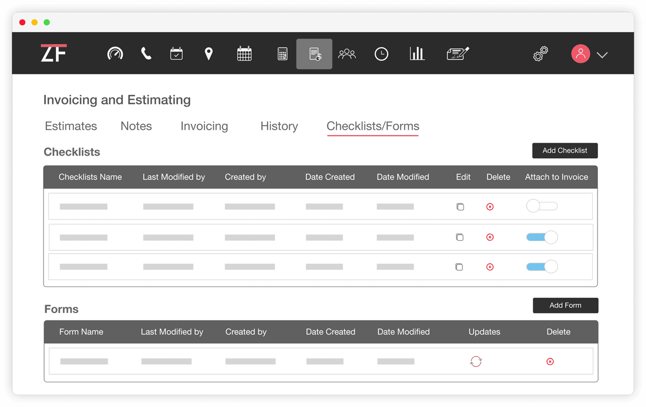This screenshot has height=407, width=646.
Task: Click the Checklists table Delete header
Action: tap(498, 177)
